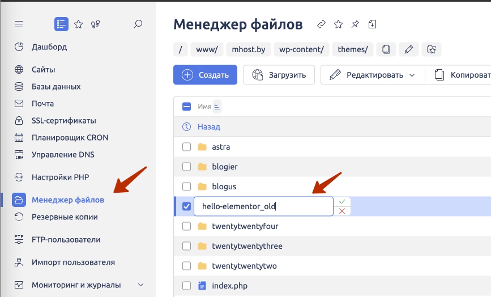Click the footprints history icon in sidebar
Screen dimensions: 491x297
click(x=96, y=24)
